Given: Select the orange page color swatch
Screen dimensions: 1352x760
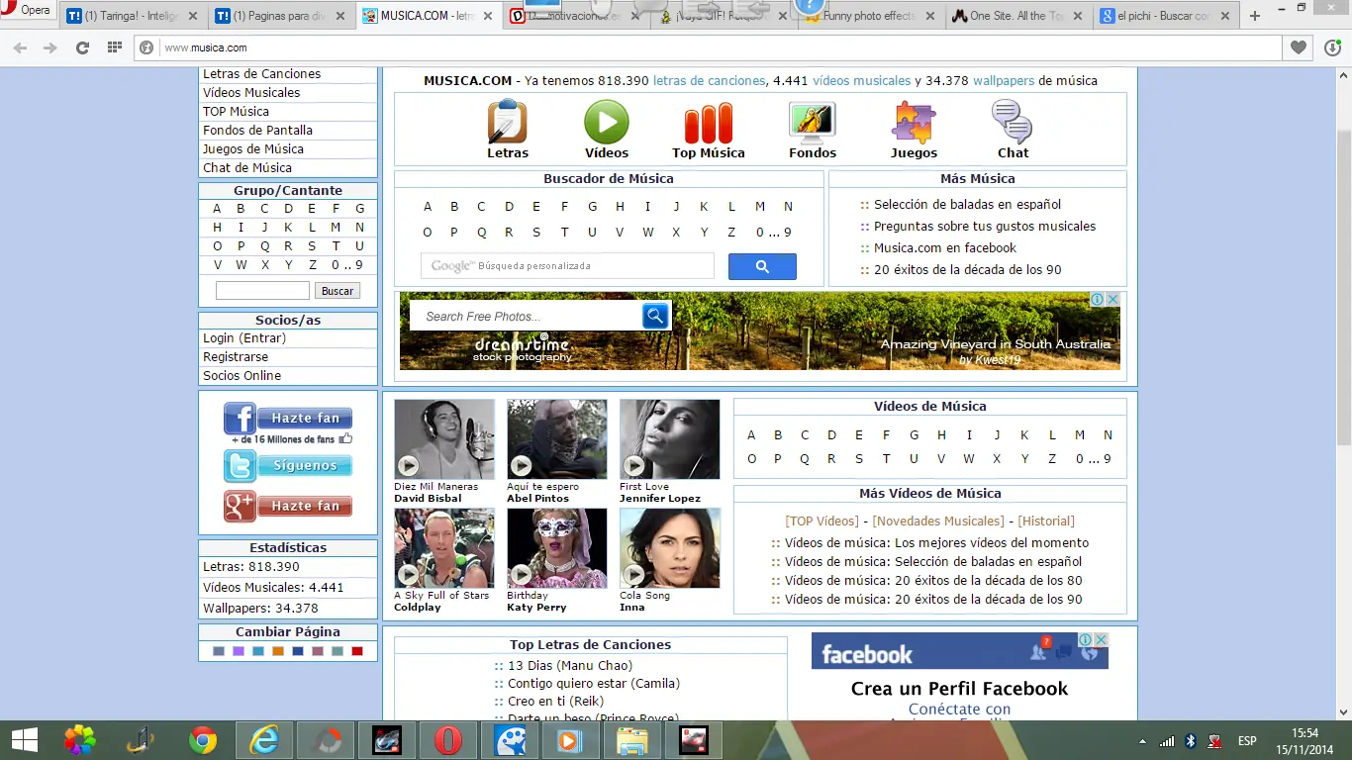Looking at the screenshot, I should tap(278, 651).
